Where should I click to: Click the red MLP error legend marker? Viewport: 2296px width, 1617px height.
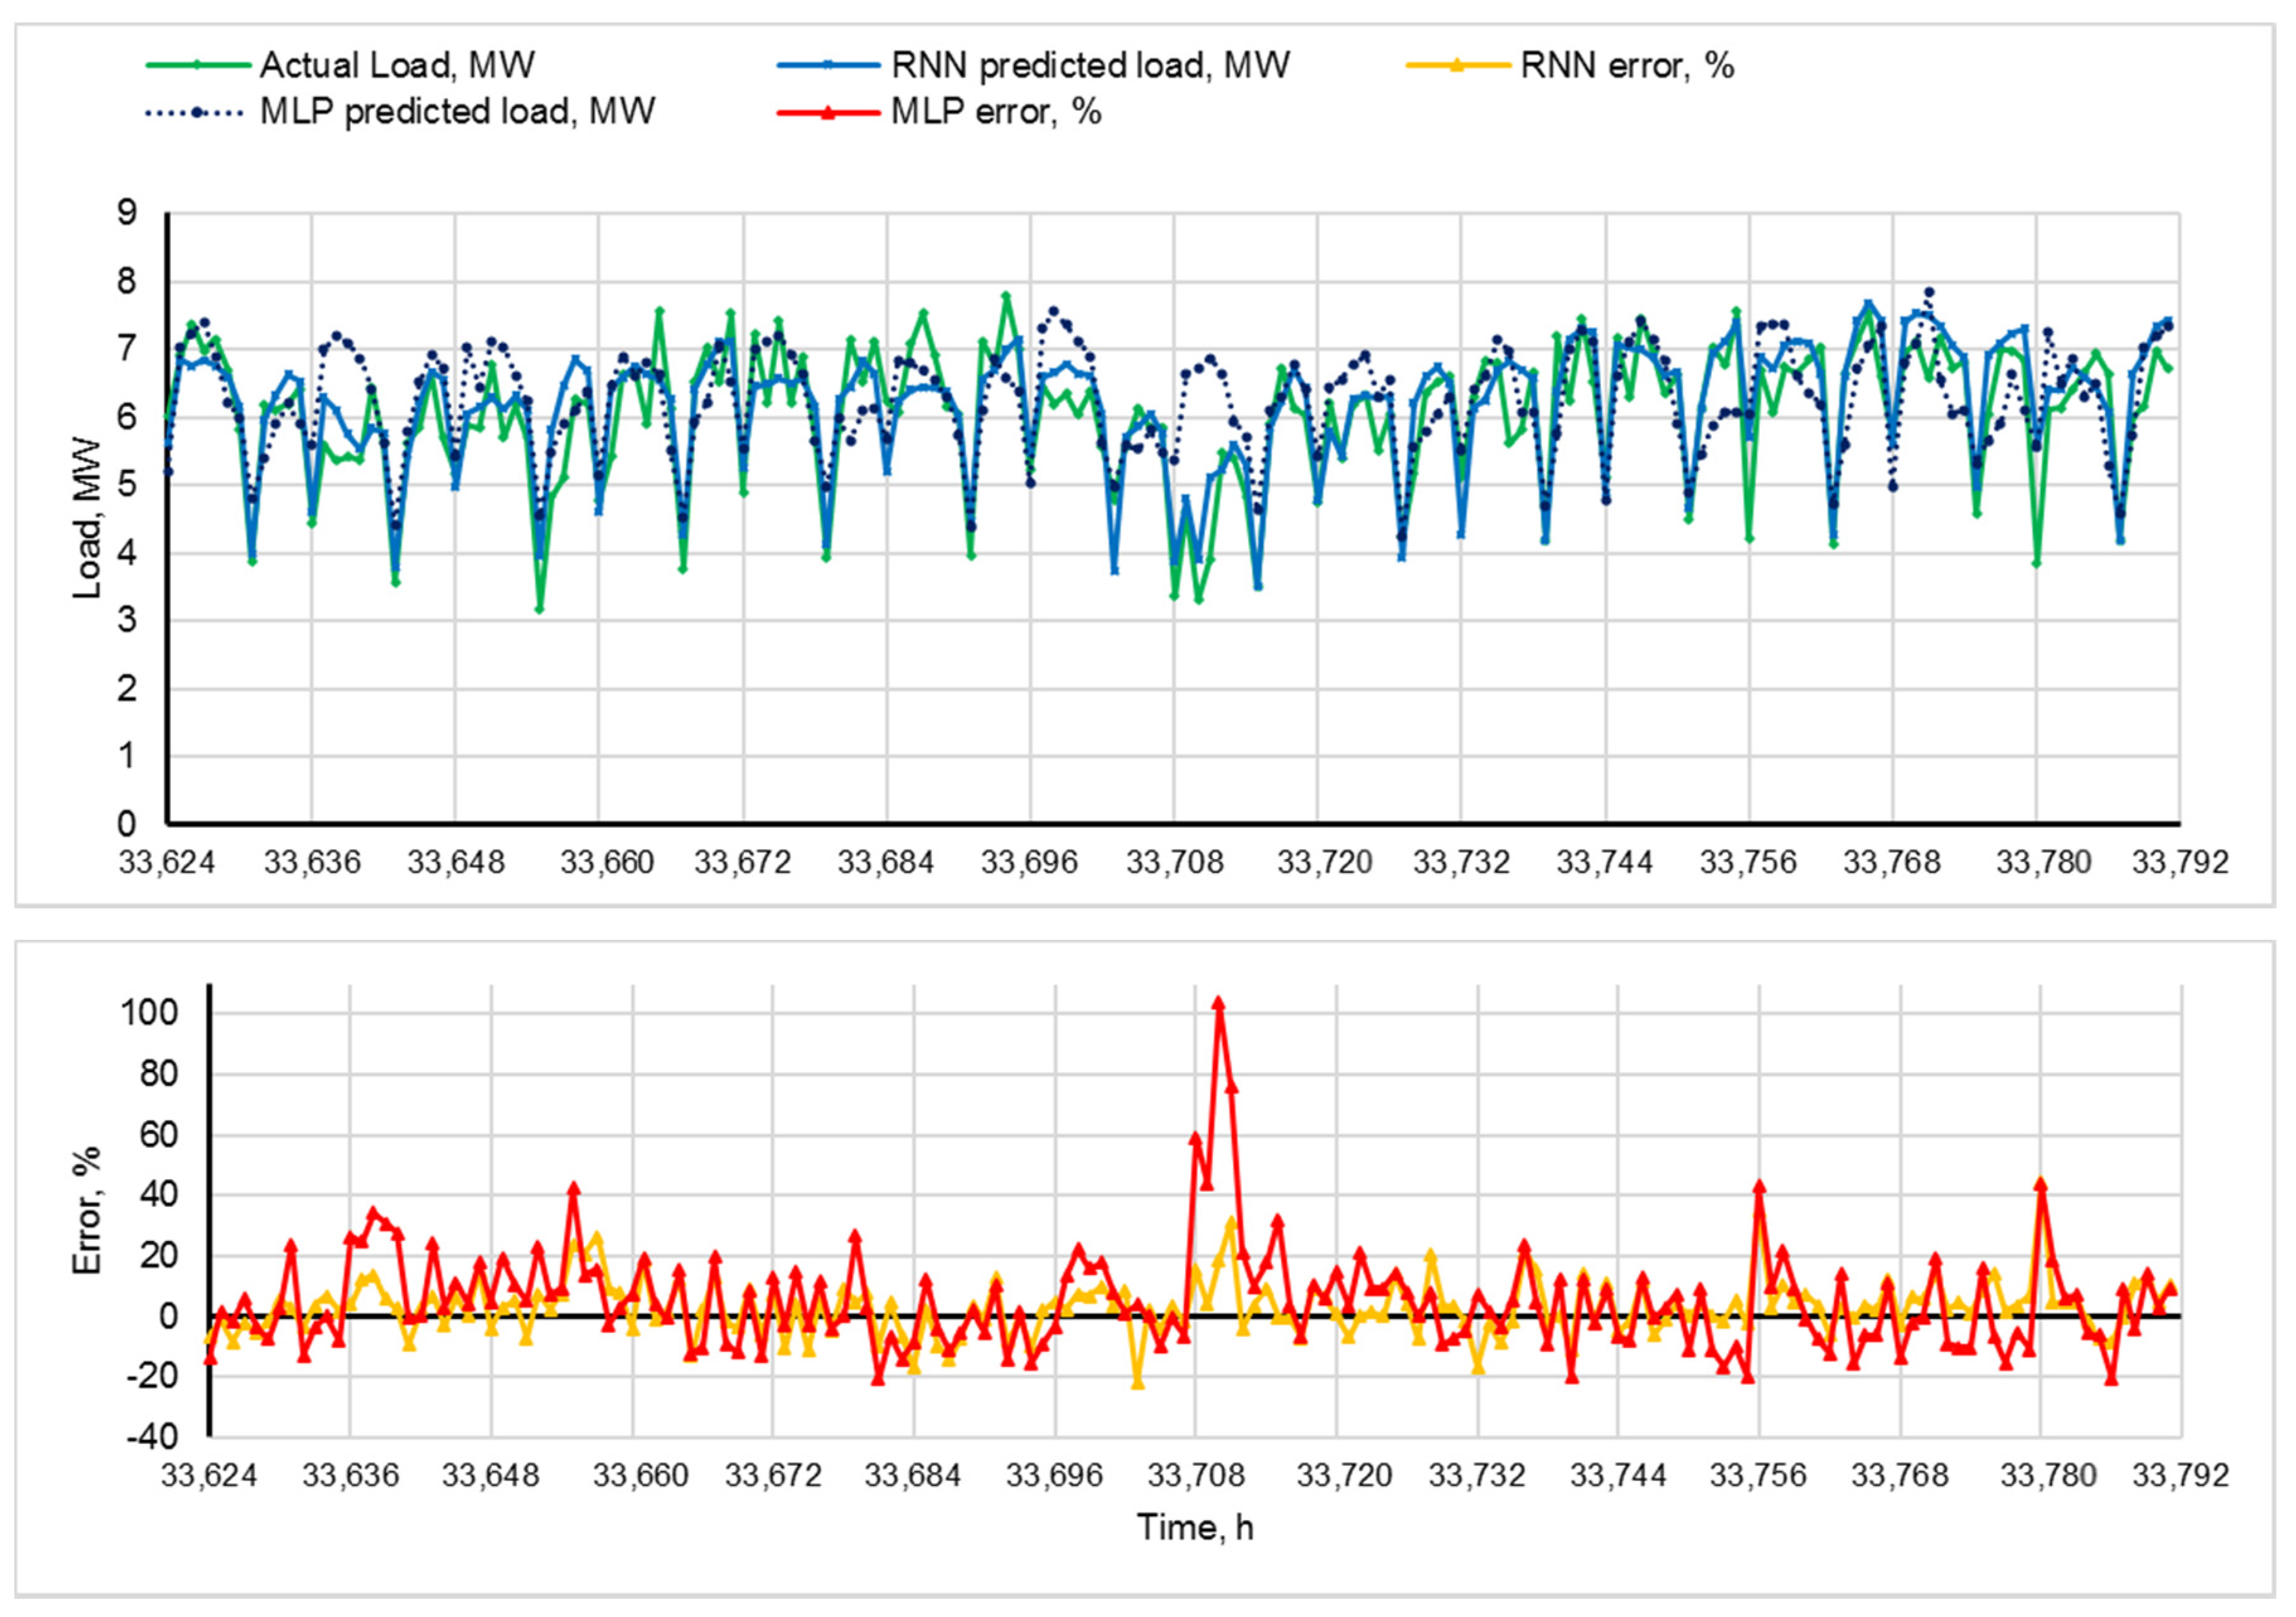tap(828, 112)
